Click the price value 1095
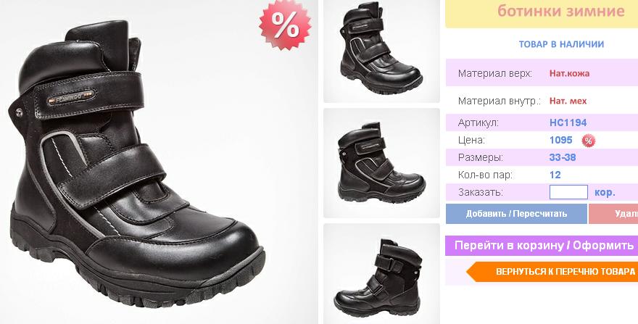The width and height of the screenshot is (638, 324). pyautogui.click(x=560, y=140)
